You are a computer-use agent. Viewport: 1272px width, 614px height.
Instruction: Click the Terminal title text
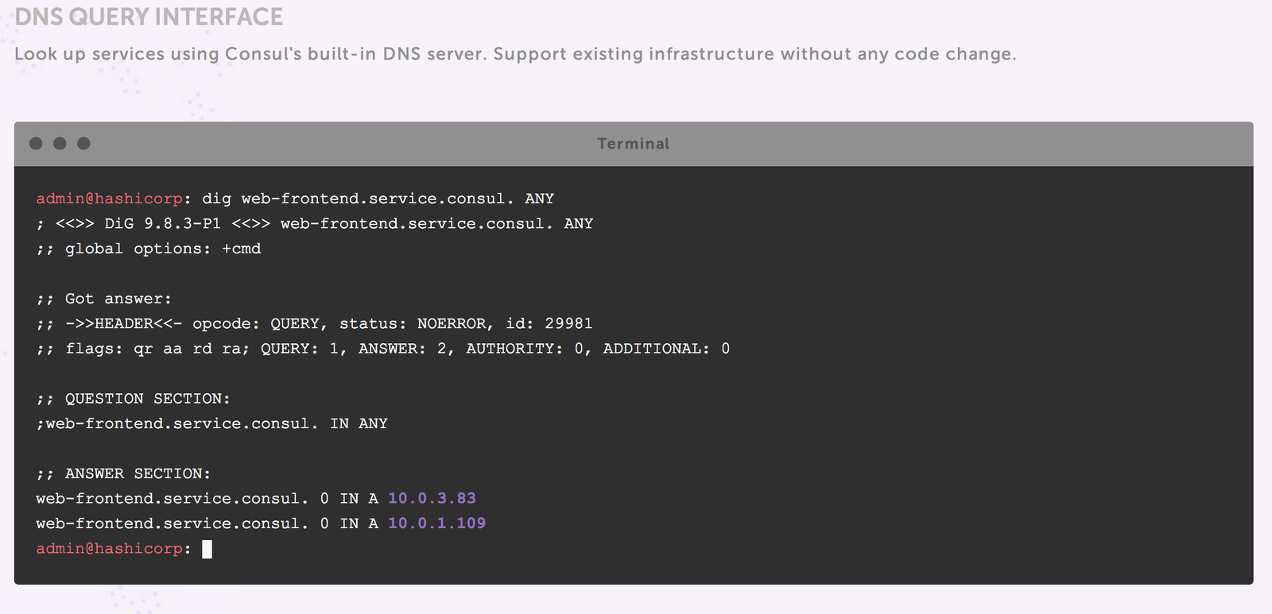click(x=634, y=144)
